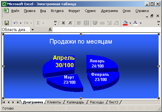Switch to the Клиенты sheet tab

pos(54,102)
